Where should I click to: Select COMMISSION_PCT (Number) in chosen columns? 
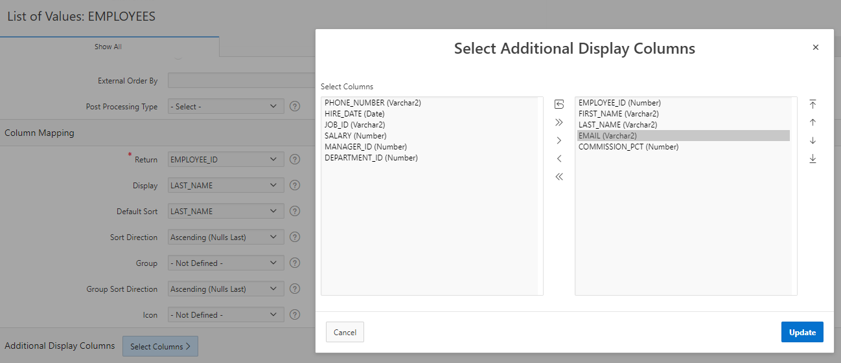click(x=628, y=147)
